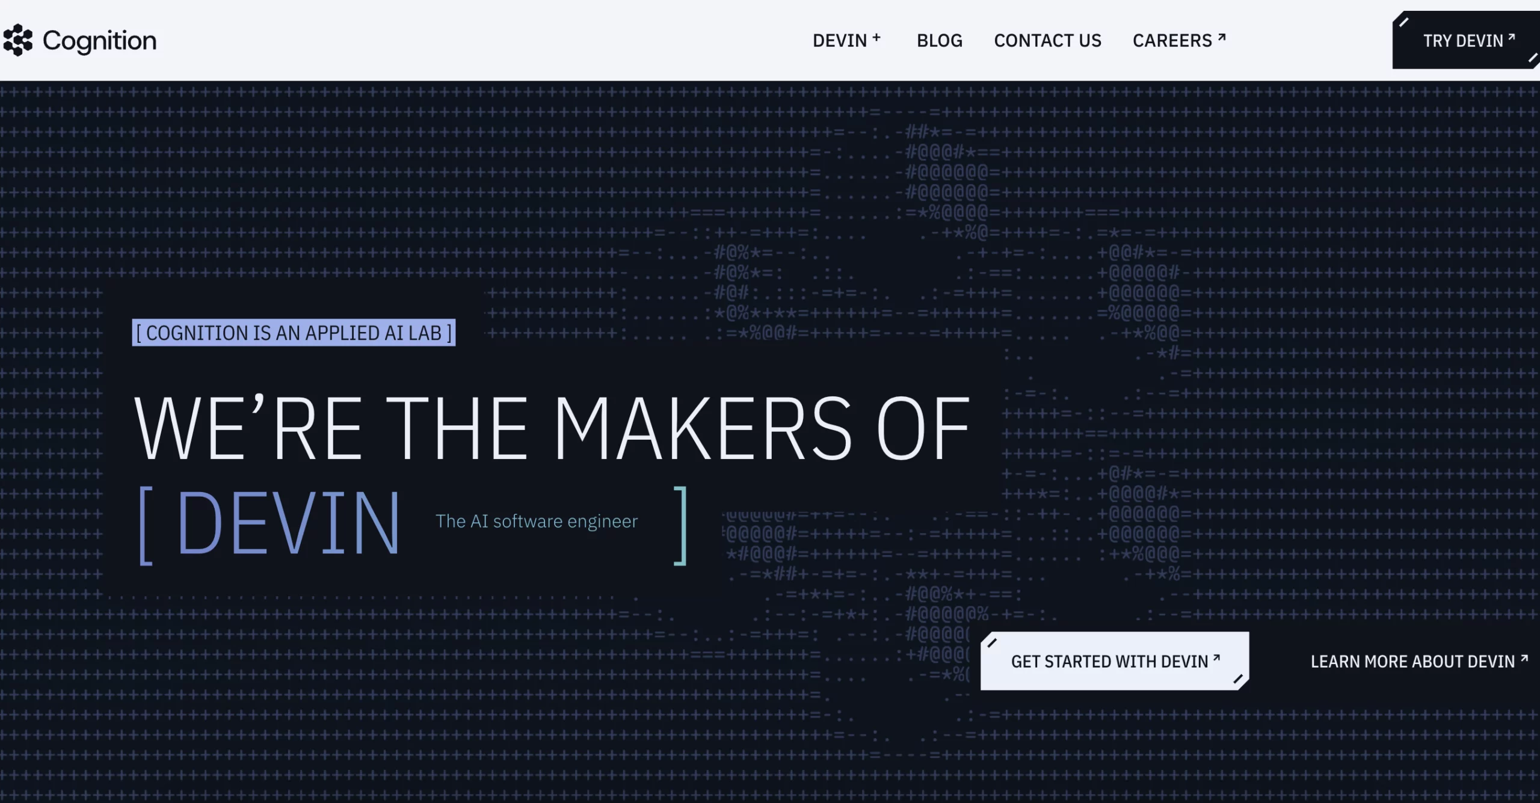Click the Cognition wordmark text
The width and height of the screenshot is (1540, 803).
[99, 40]
